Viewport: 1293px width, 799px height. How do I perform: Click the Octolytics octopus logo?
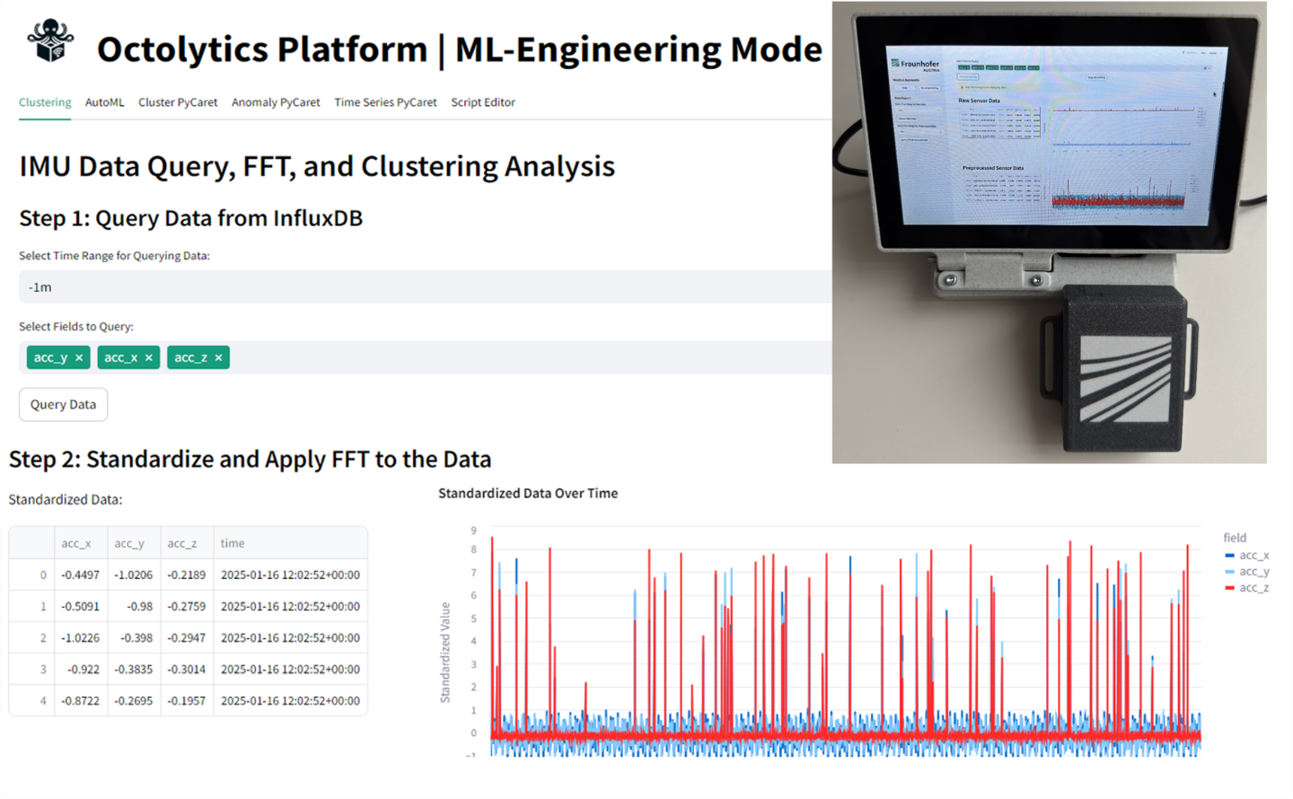tap(50, 41)
